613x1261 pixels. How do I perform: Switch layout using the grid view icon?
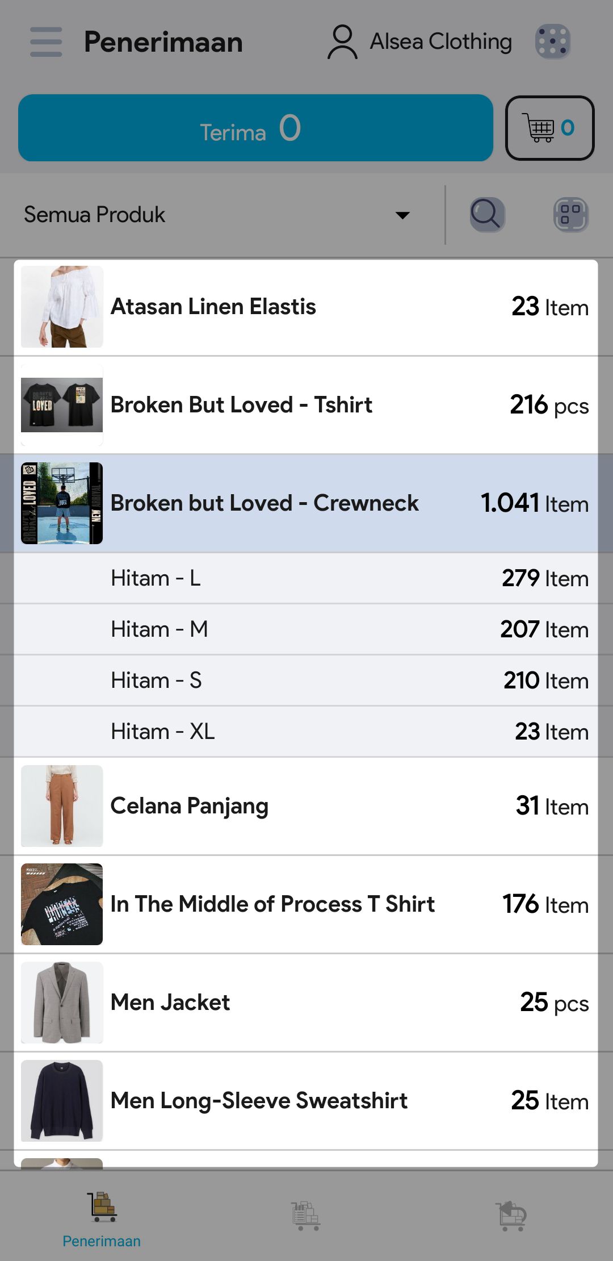[570, 215]
